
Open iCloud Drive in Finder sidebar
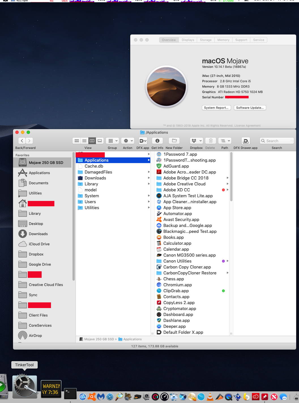pos(39,244)
